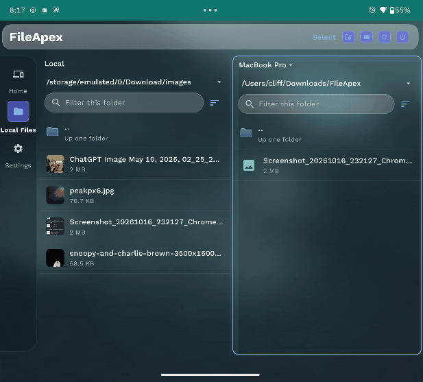Select the peakpx6.jpg file
Screen dimensions: 423x382
135,195
